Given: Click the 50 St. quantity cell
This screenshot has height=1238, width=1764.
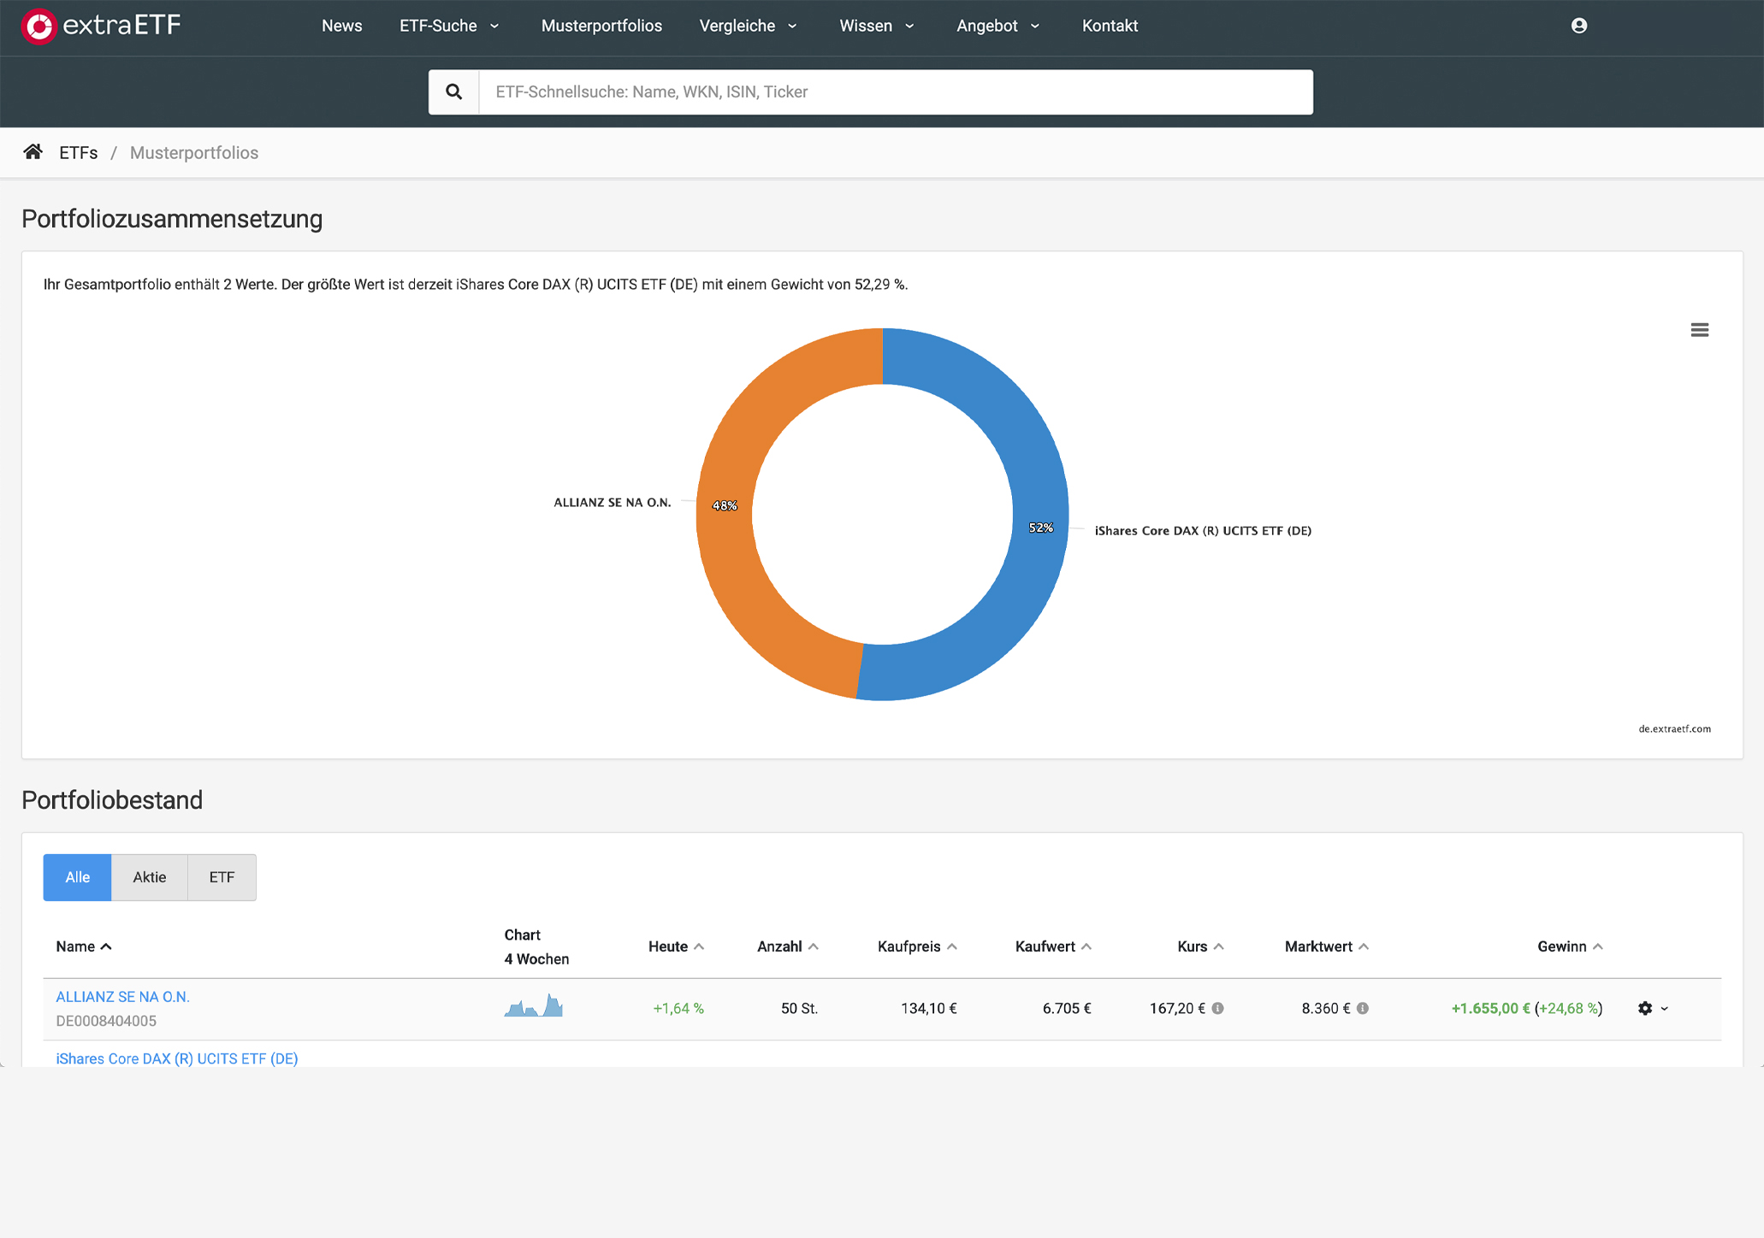Looking at the screenshot, I should click(x=799, y=1009).
